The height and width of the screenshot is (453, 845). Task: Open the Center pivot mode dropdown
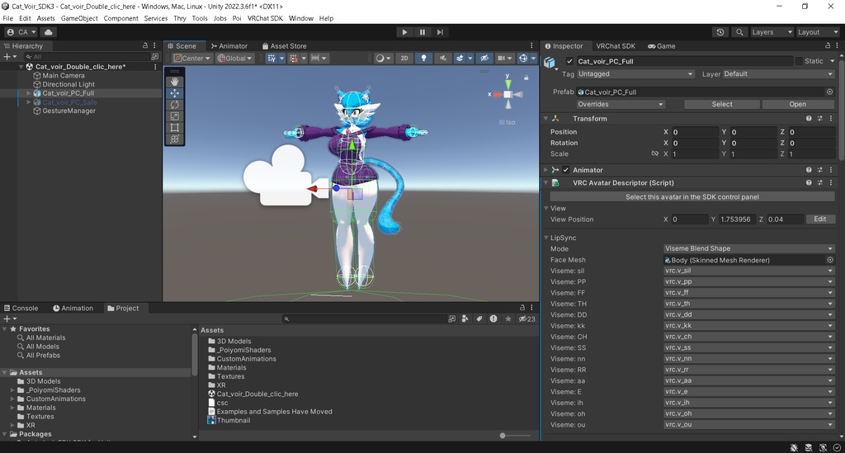point(192,59)
